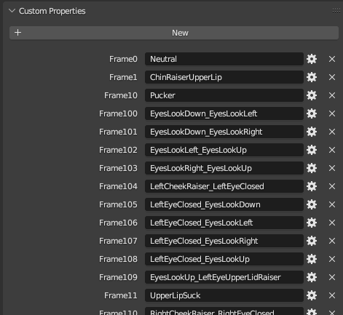This screenshot has width=343, height=315.
Task: Click the Neutral text field of Frame0
Action: click(224, 59)
